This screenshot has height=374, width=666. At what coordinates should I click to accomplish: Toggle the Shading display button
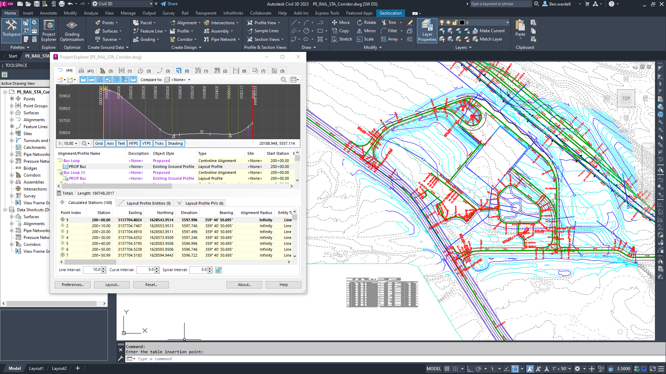coord(175,143)
